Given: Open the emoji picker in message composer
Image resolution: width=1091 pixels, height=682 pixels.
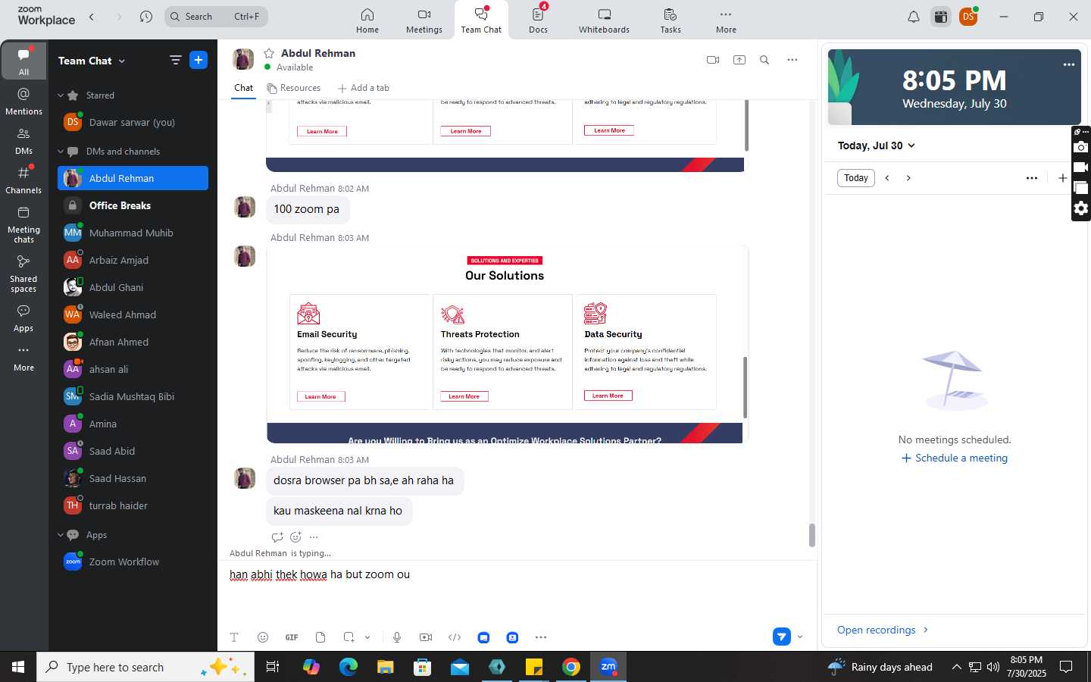Looking at the screenshot, I should (263, 637).
